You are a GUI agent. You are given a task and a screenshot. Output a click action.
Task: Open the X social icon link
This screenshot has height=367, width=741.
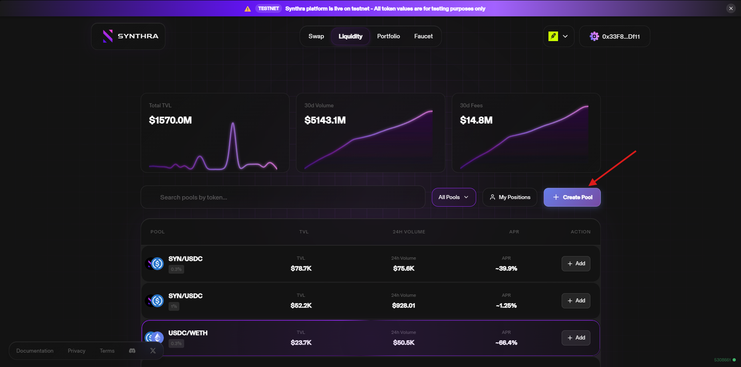(153, 351)
